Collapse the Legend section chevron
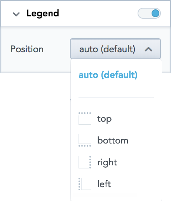Image resolution: width=171 pixels, height=202 pixels. click(16, 14)
